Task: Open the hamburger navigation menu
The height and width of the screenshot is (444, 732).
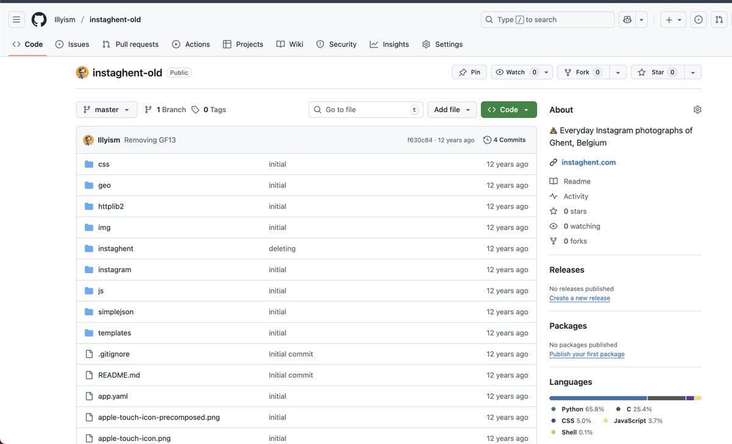Action: (16, 20)
